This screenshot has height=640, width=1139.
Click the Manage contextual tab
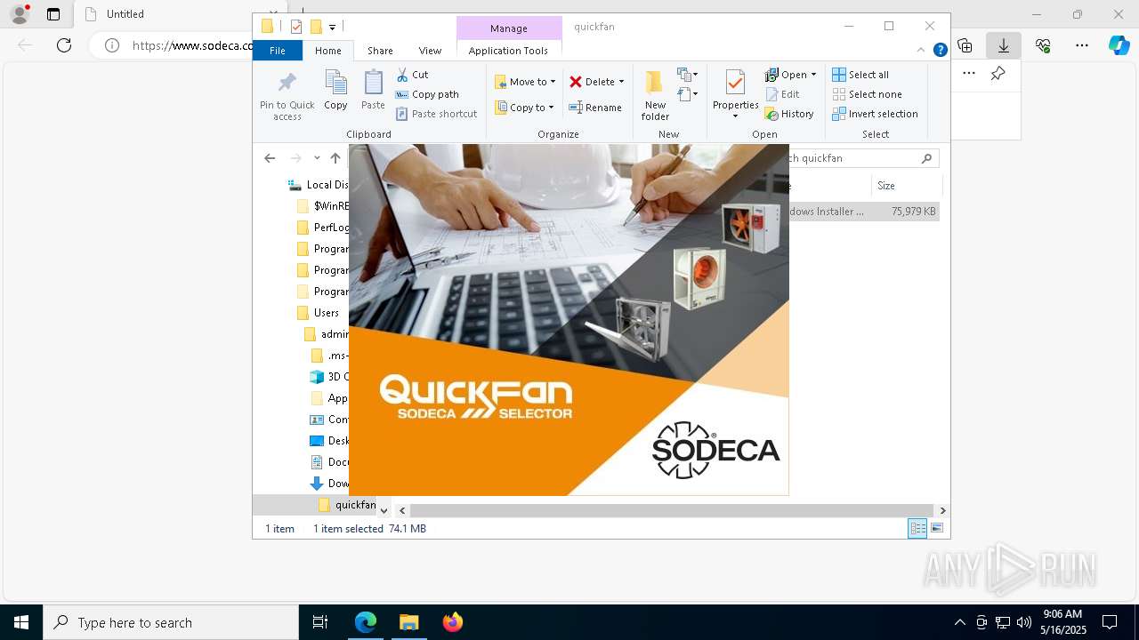509,28
